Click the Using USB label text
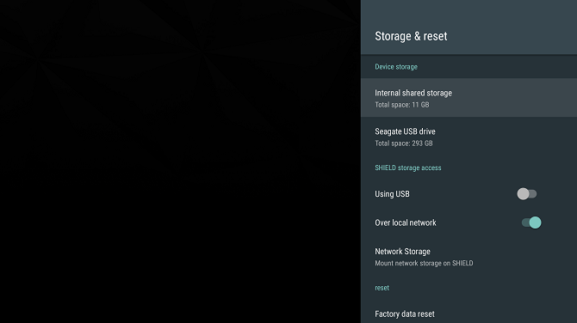The image size is (577, 323). tap(392, 194)
